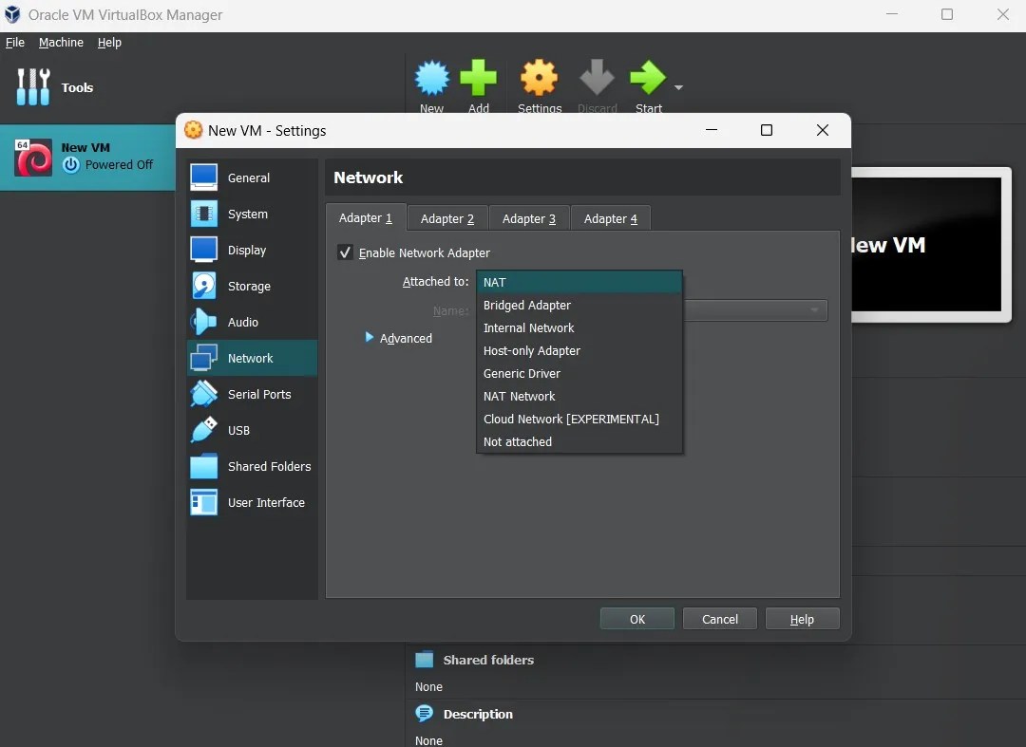Toggle the User Interface settings page

coord(203,502)
